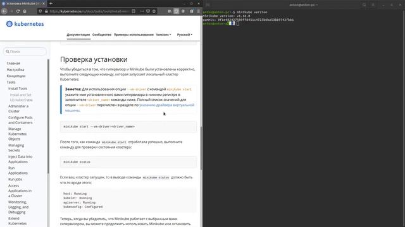Focus the Поиск search field
405x227 pixels.
(25, 52)
